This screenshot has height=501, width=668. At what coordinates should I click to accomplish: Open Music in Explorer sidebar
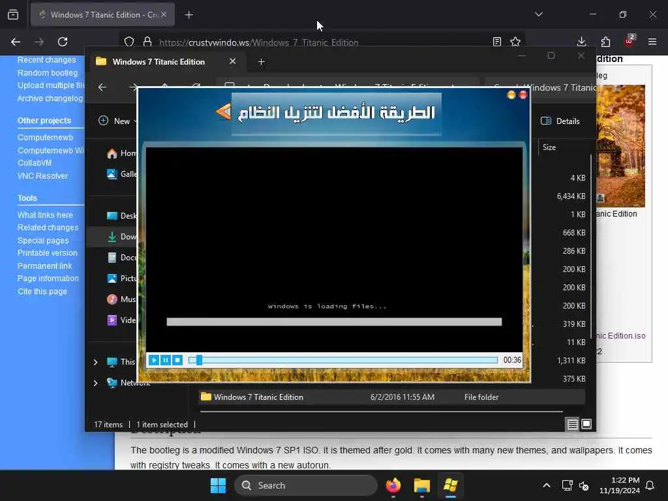point(121,299)
